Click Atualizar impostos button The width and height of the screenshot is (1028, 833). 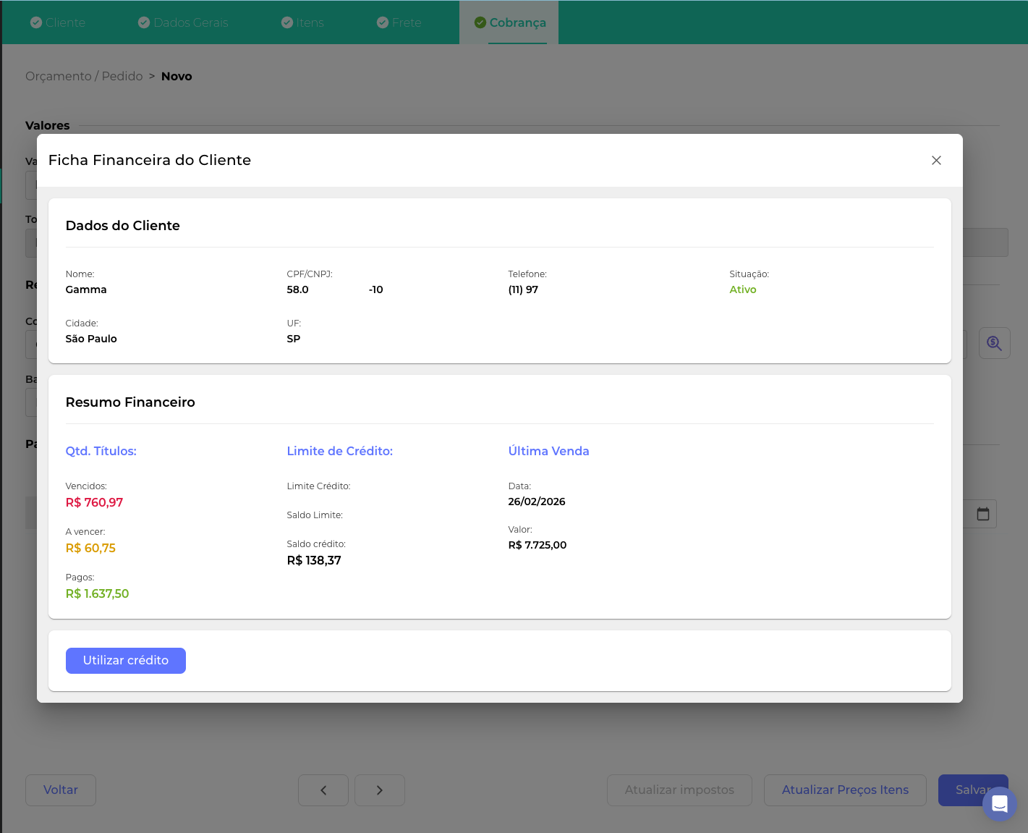(679, 790)
